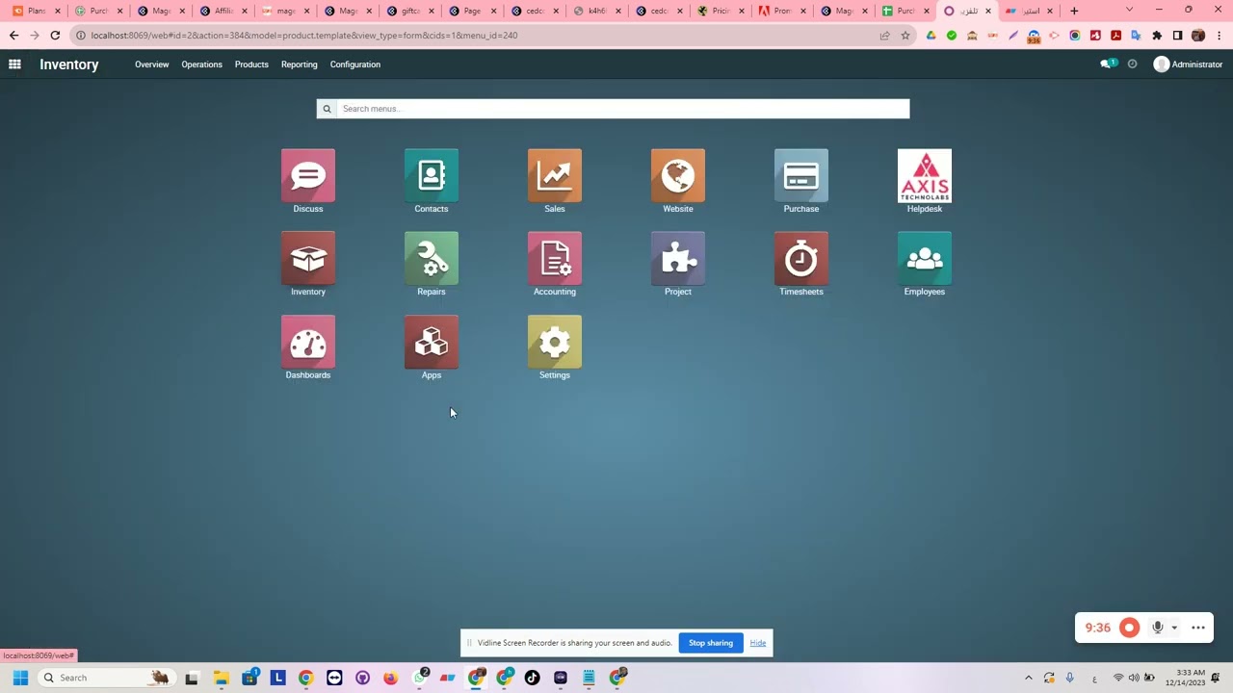This screenshot has height=693, width=1233.
Task: Click the Windows taskbar Search box
Action: pyautogui.click(x=106, y=678)
